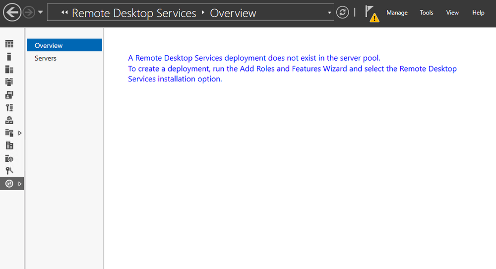Click the wrench and monitor sidebar icon
Image resolution: width=496 pixels, height=269 pixels.
click(x=9, y=108)
